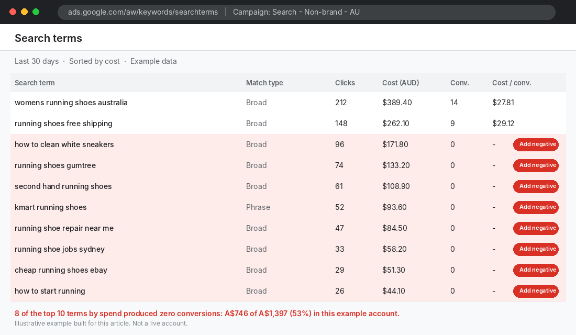Click the 'Campaign: Search - Non-brand - AU' title

[296, 12]
